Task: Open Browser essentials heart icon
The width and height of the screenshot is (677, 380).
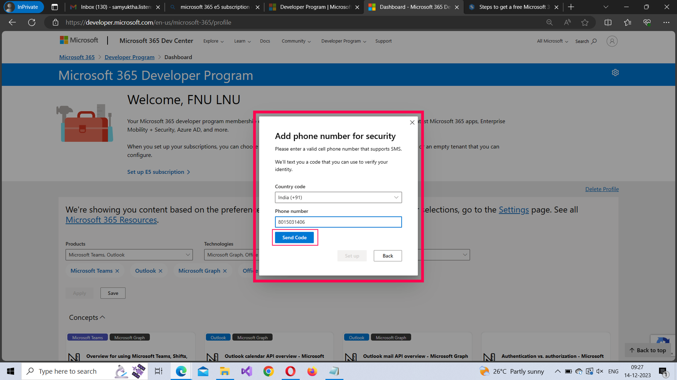Action: pos(647,23)
